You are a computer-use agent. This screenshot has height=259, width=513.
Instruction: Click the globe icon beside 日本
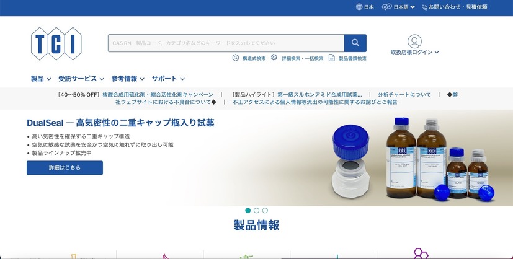(x=359, y=7)
